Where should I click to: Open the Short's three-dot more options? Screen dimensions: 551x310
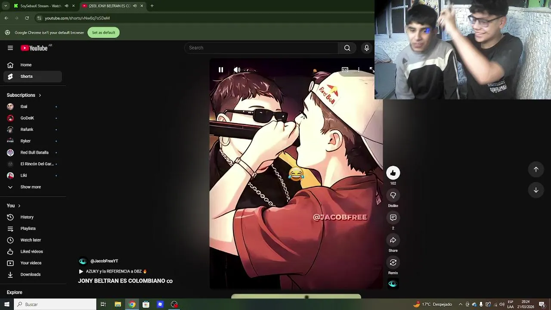[359, 70]
